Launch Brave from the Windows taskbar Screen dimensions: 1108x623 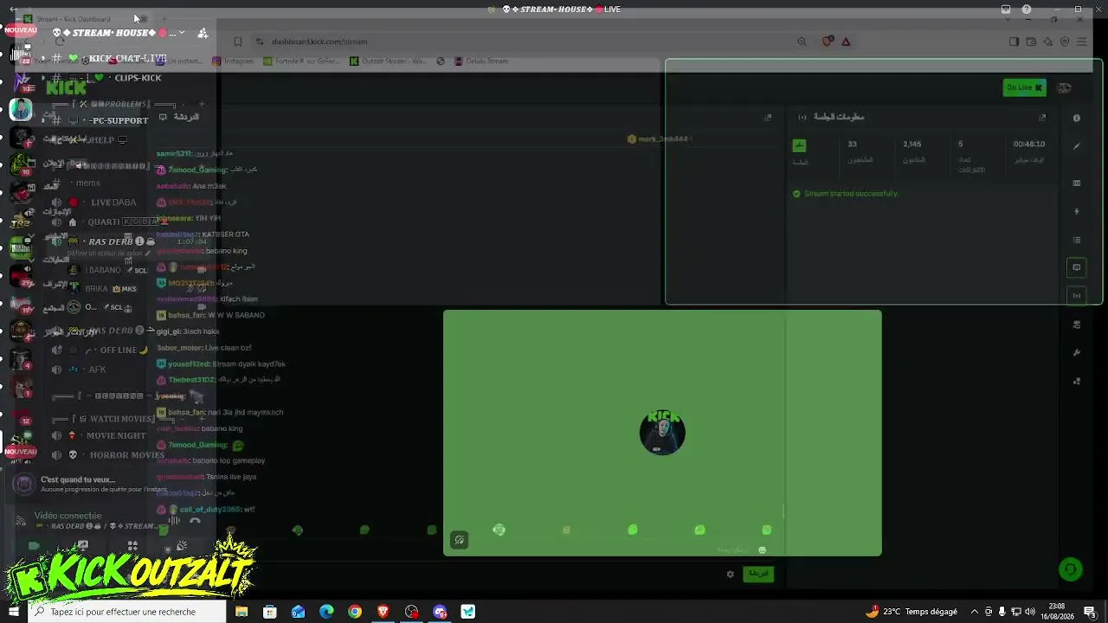click(383, 612)
